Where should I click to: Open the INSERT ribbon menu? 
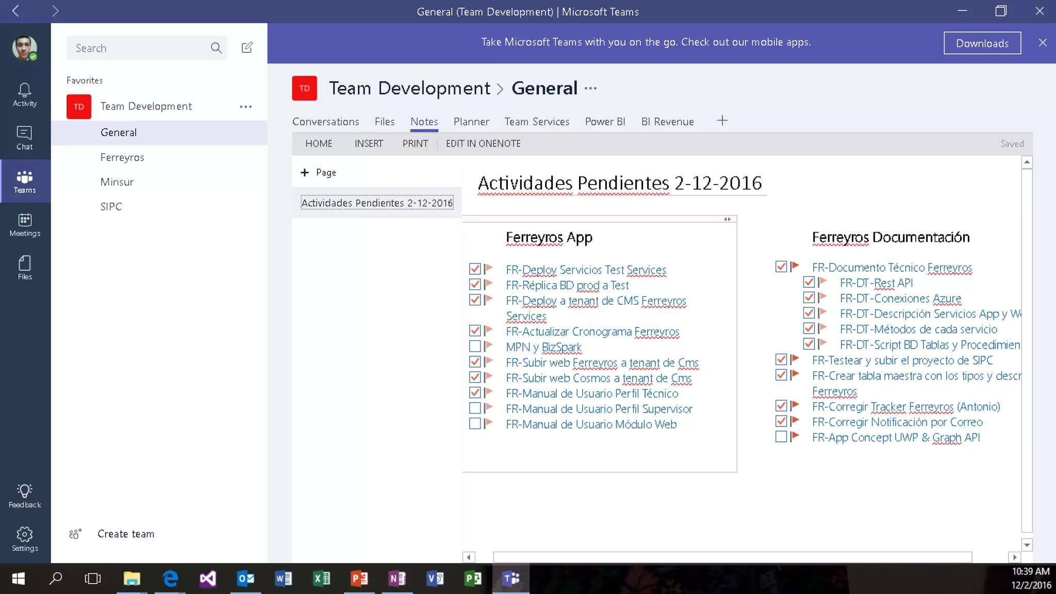coord(369,144)
